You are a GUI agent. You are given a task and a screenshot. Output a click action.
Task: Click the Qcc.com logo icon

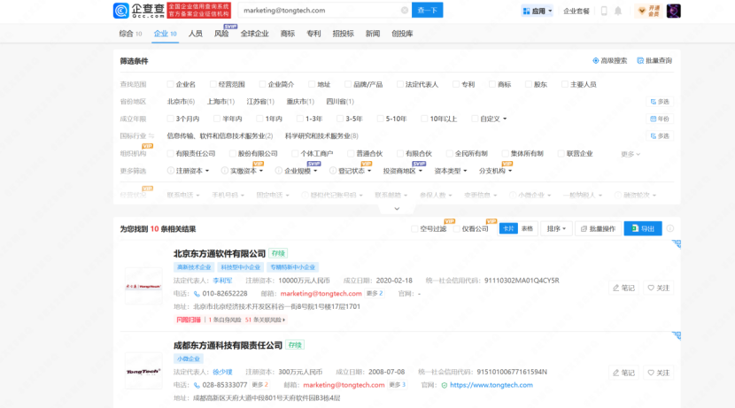(121, 11)
